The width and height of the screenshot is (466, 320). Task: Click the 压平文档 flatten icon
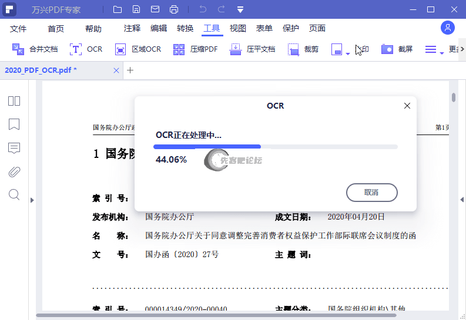point(236,49)
